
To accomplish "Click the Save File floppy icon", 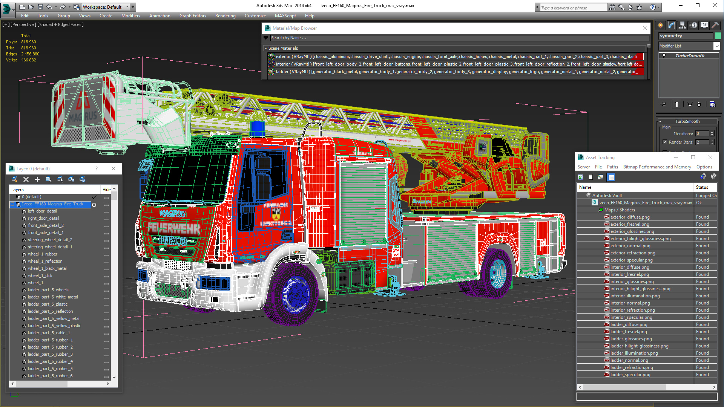I will 40,7.
